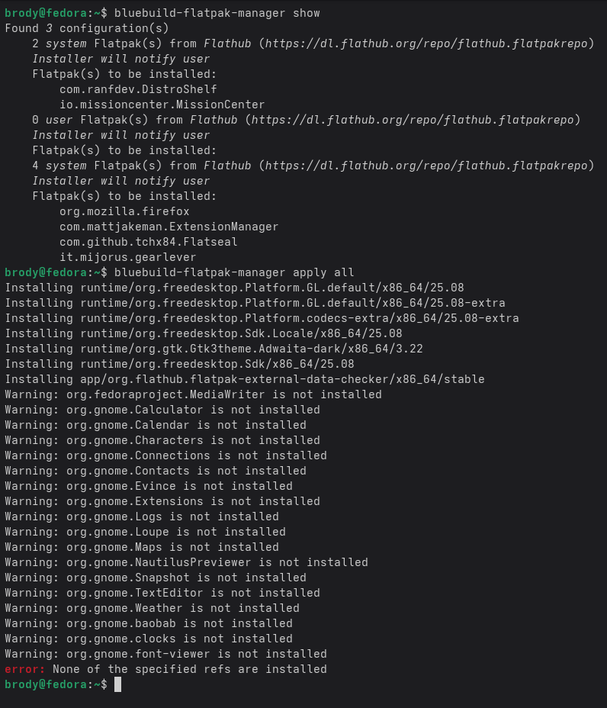Click the org.gnome.NautilusPreviewer warning line
Screen dimensions: 607x708
coord(186,562)
